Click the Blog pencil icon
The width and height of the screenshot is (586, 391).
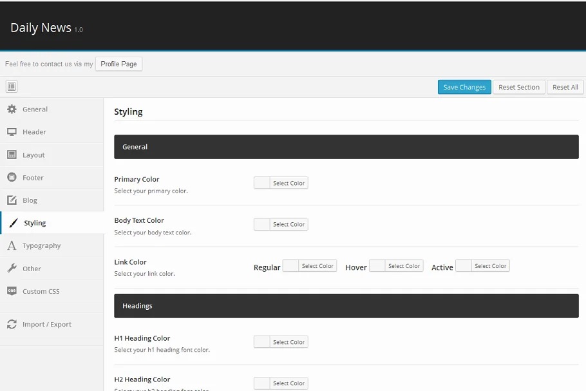pyautogui.click(x=12, y=200)
